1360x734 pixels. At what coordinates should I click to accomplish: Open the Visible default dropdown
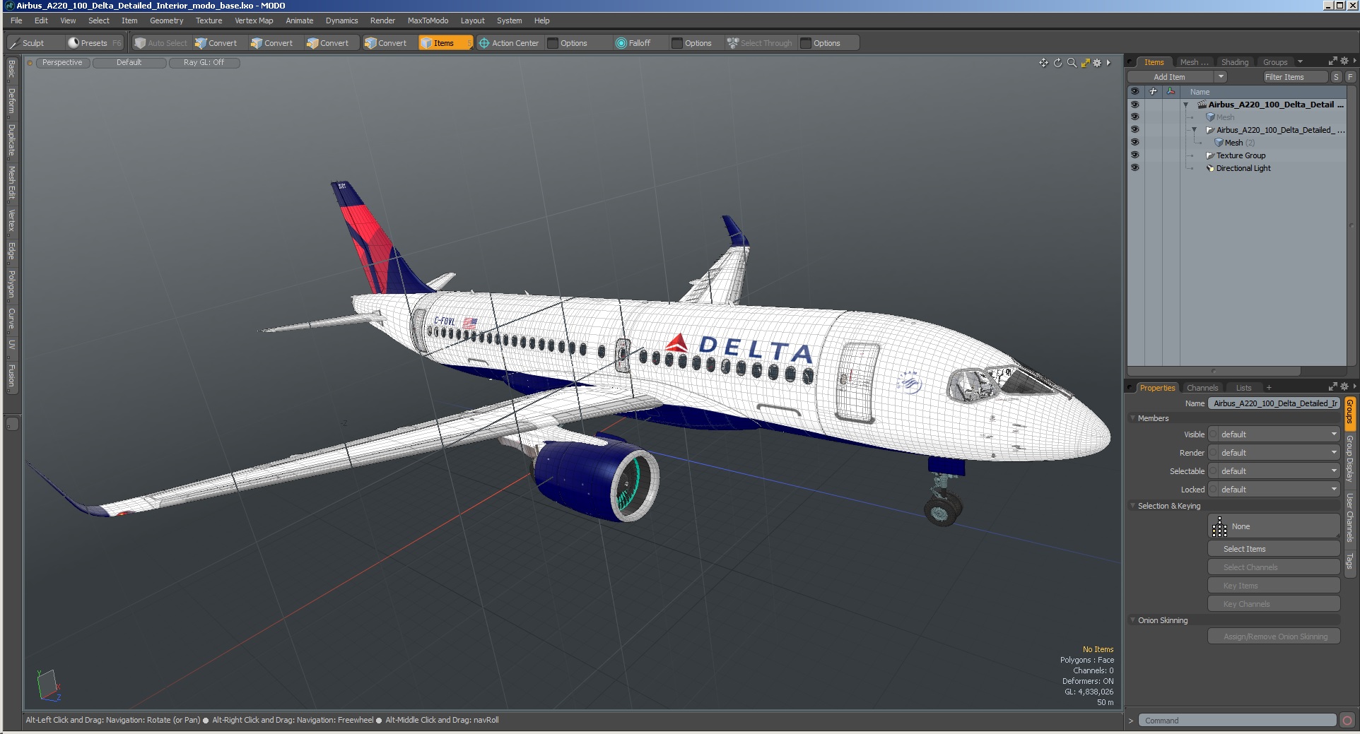pos(1278,434)
